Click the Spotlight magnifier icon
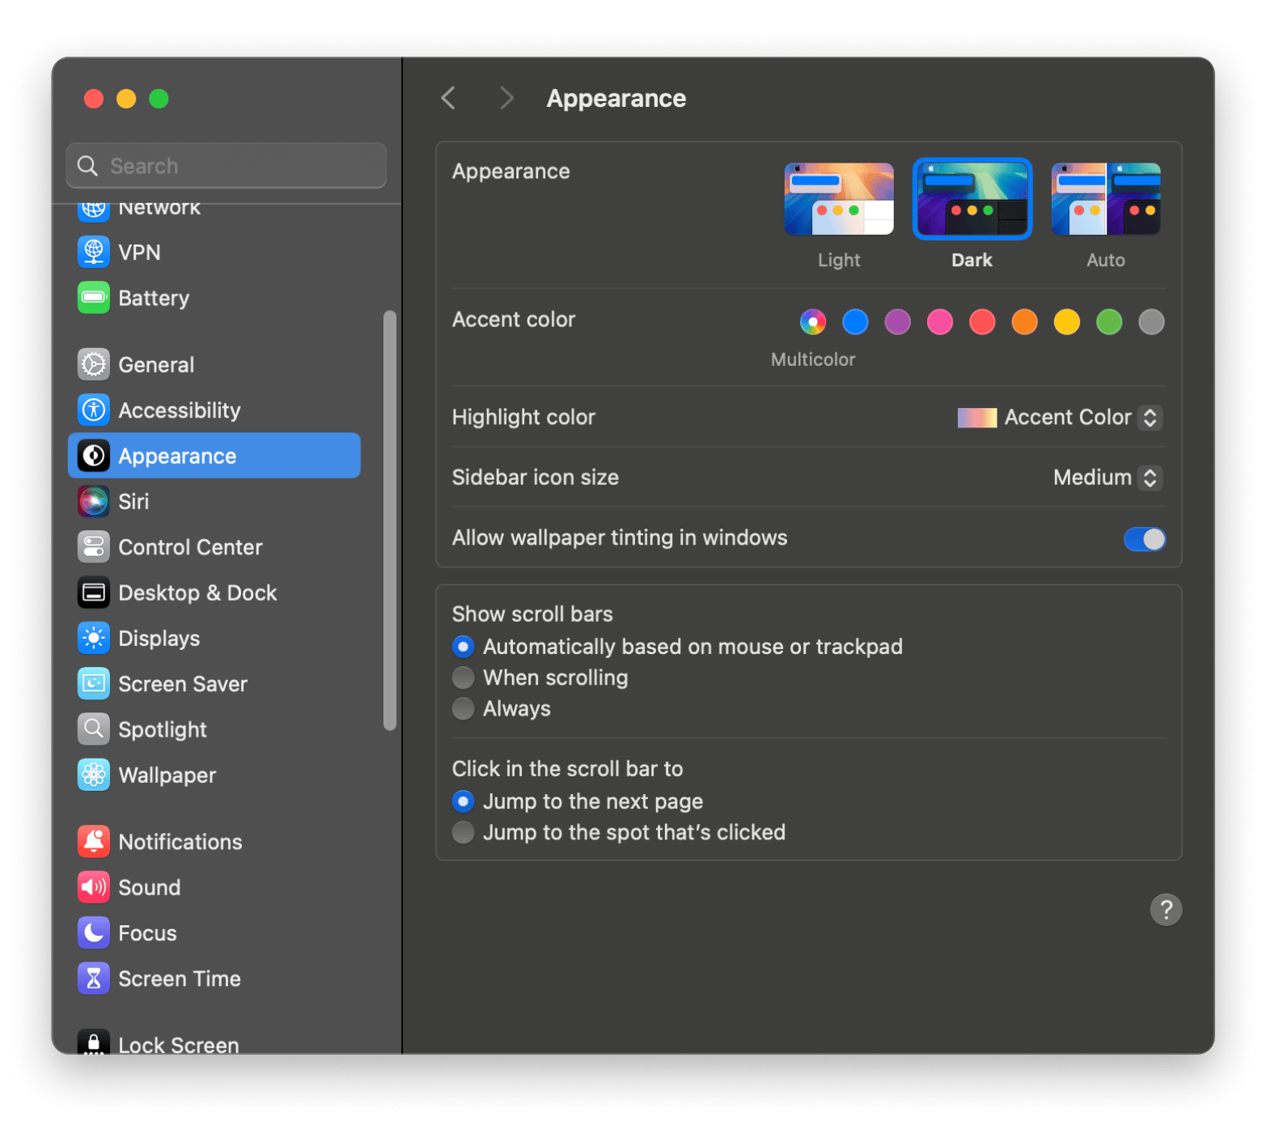Image resolution: width=1262 pixels, height=1130 pixels. tap(94, 729)
